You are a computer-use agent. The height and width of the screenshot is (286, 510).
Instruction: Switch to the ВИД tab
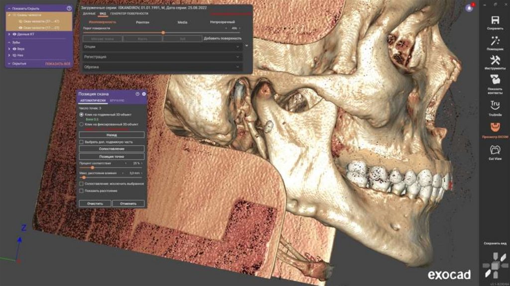[103, 13]
